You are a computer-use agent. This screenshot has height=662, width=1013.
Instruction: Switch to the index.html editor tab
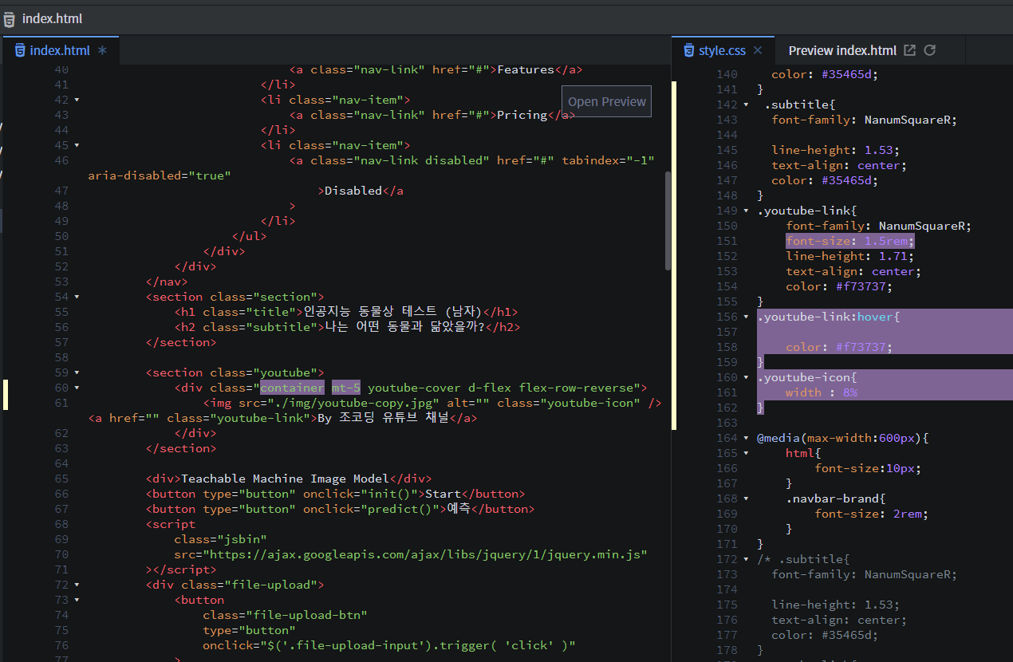tap(60, 50)
